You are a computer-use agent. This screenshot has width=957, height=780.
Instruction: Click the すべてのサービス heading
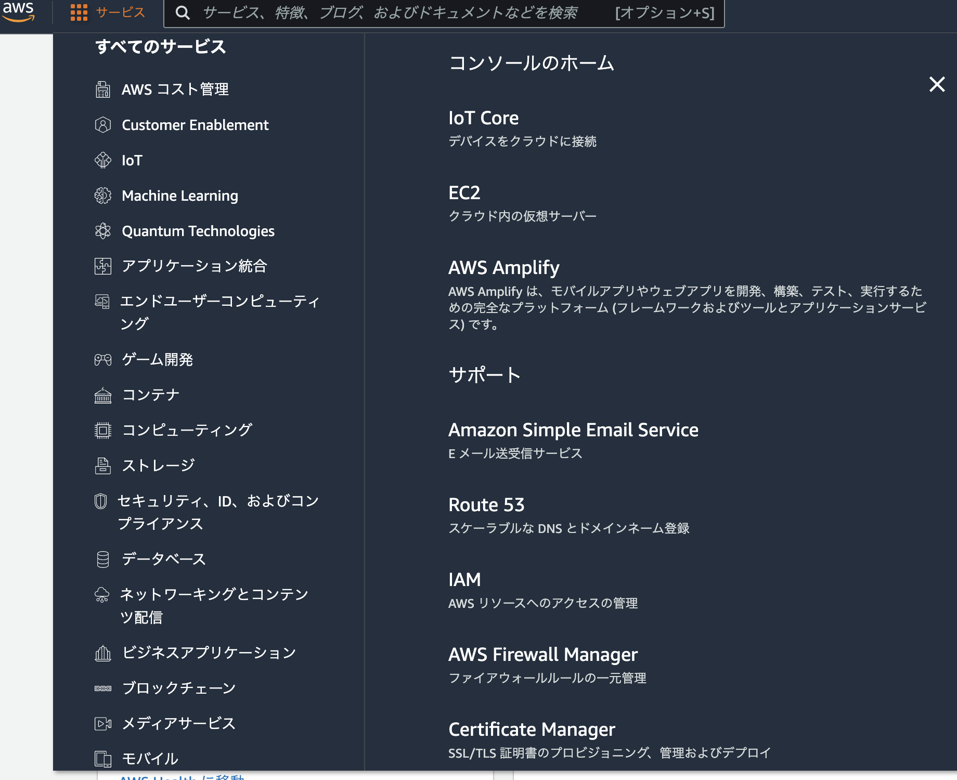point(160,47)
